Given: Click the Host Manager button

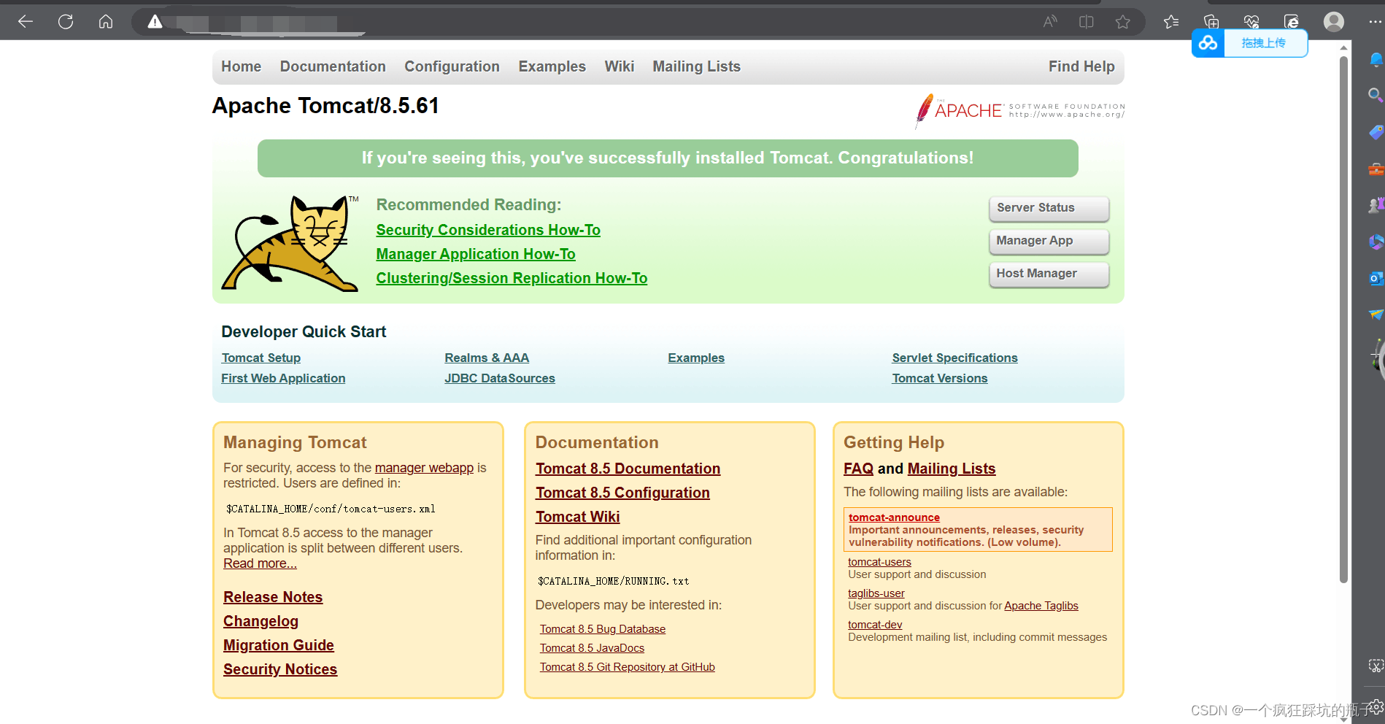Looking at the screenshot, I should pos(1049,274).
